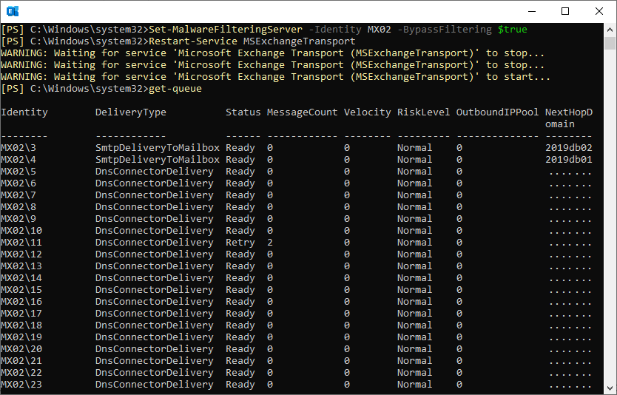
Task: Click queue identity MX02\17
Action: pyautogui.click(x=21, y=314)
